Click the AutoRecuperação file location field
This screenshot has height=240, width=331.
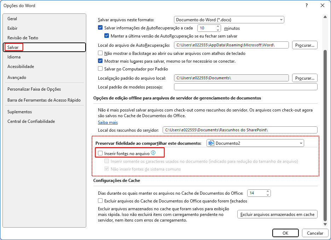[231, 45]
